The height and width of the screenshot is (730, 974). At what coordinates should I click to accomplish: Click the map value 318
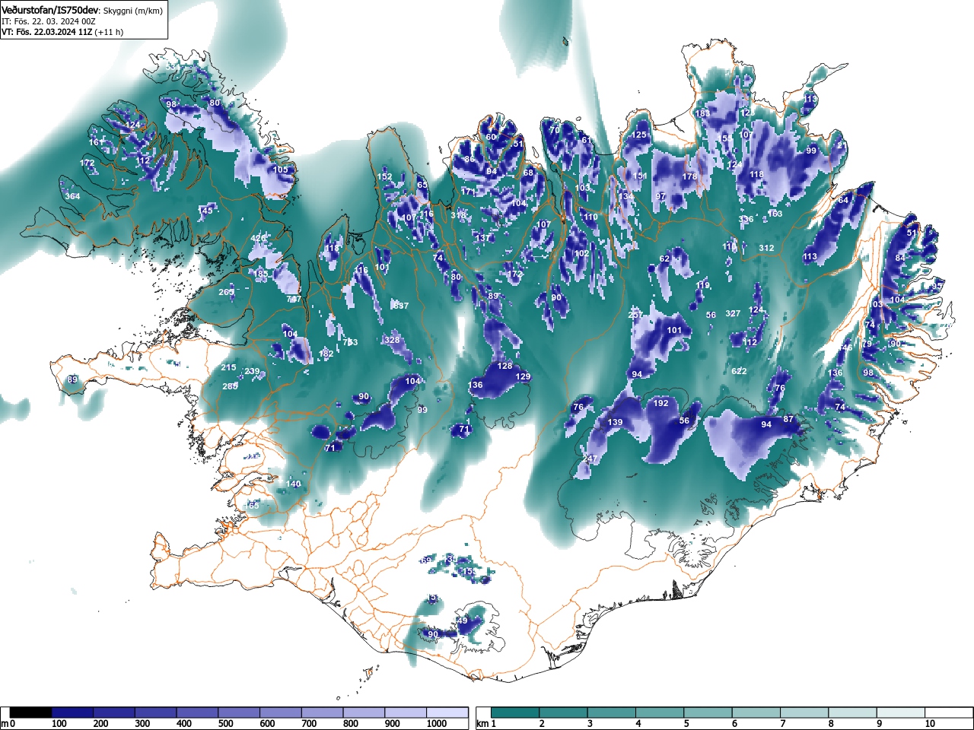click(x=458, y=215)
